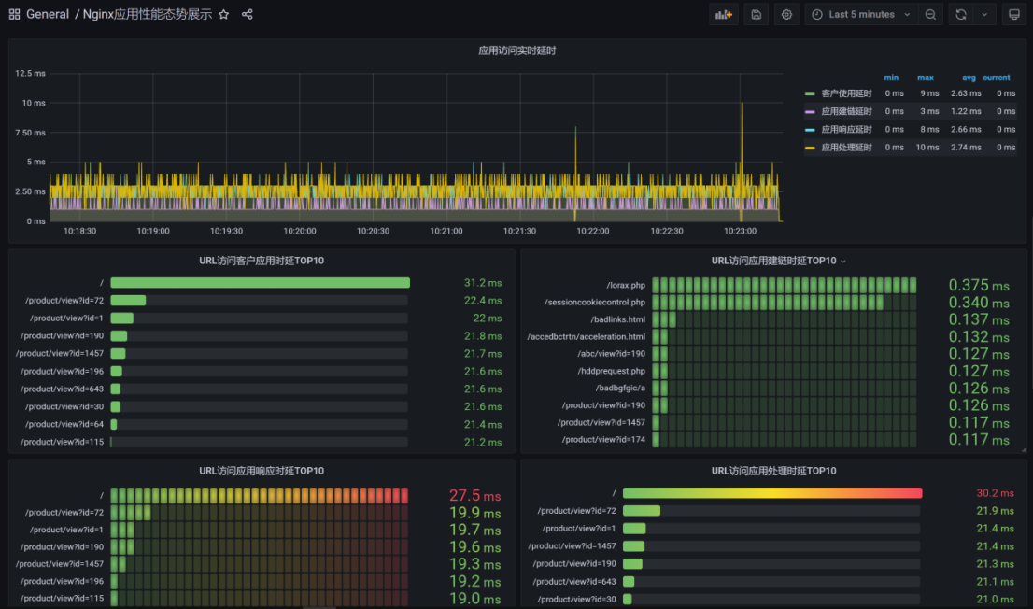The height and width of the screenshot is (609, 1033).
Task: Open Last 5 minutes time picker
Action: pos(861,15)
